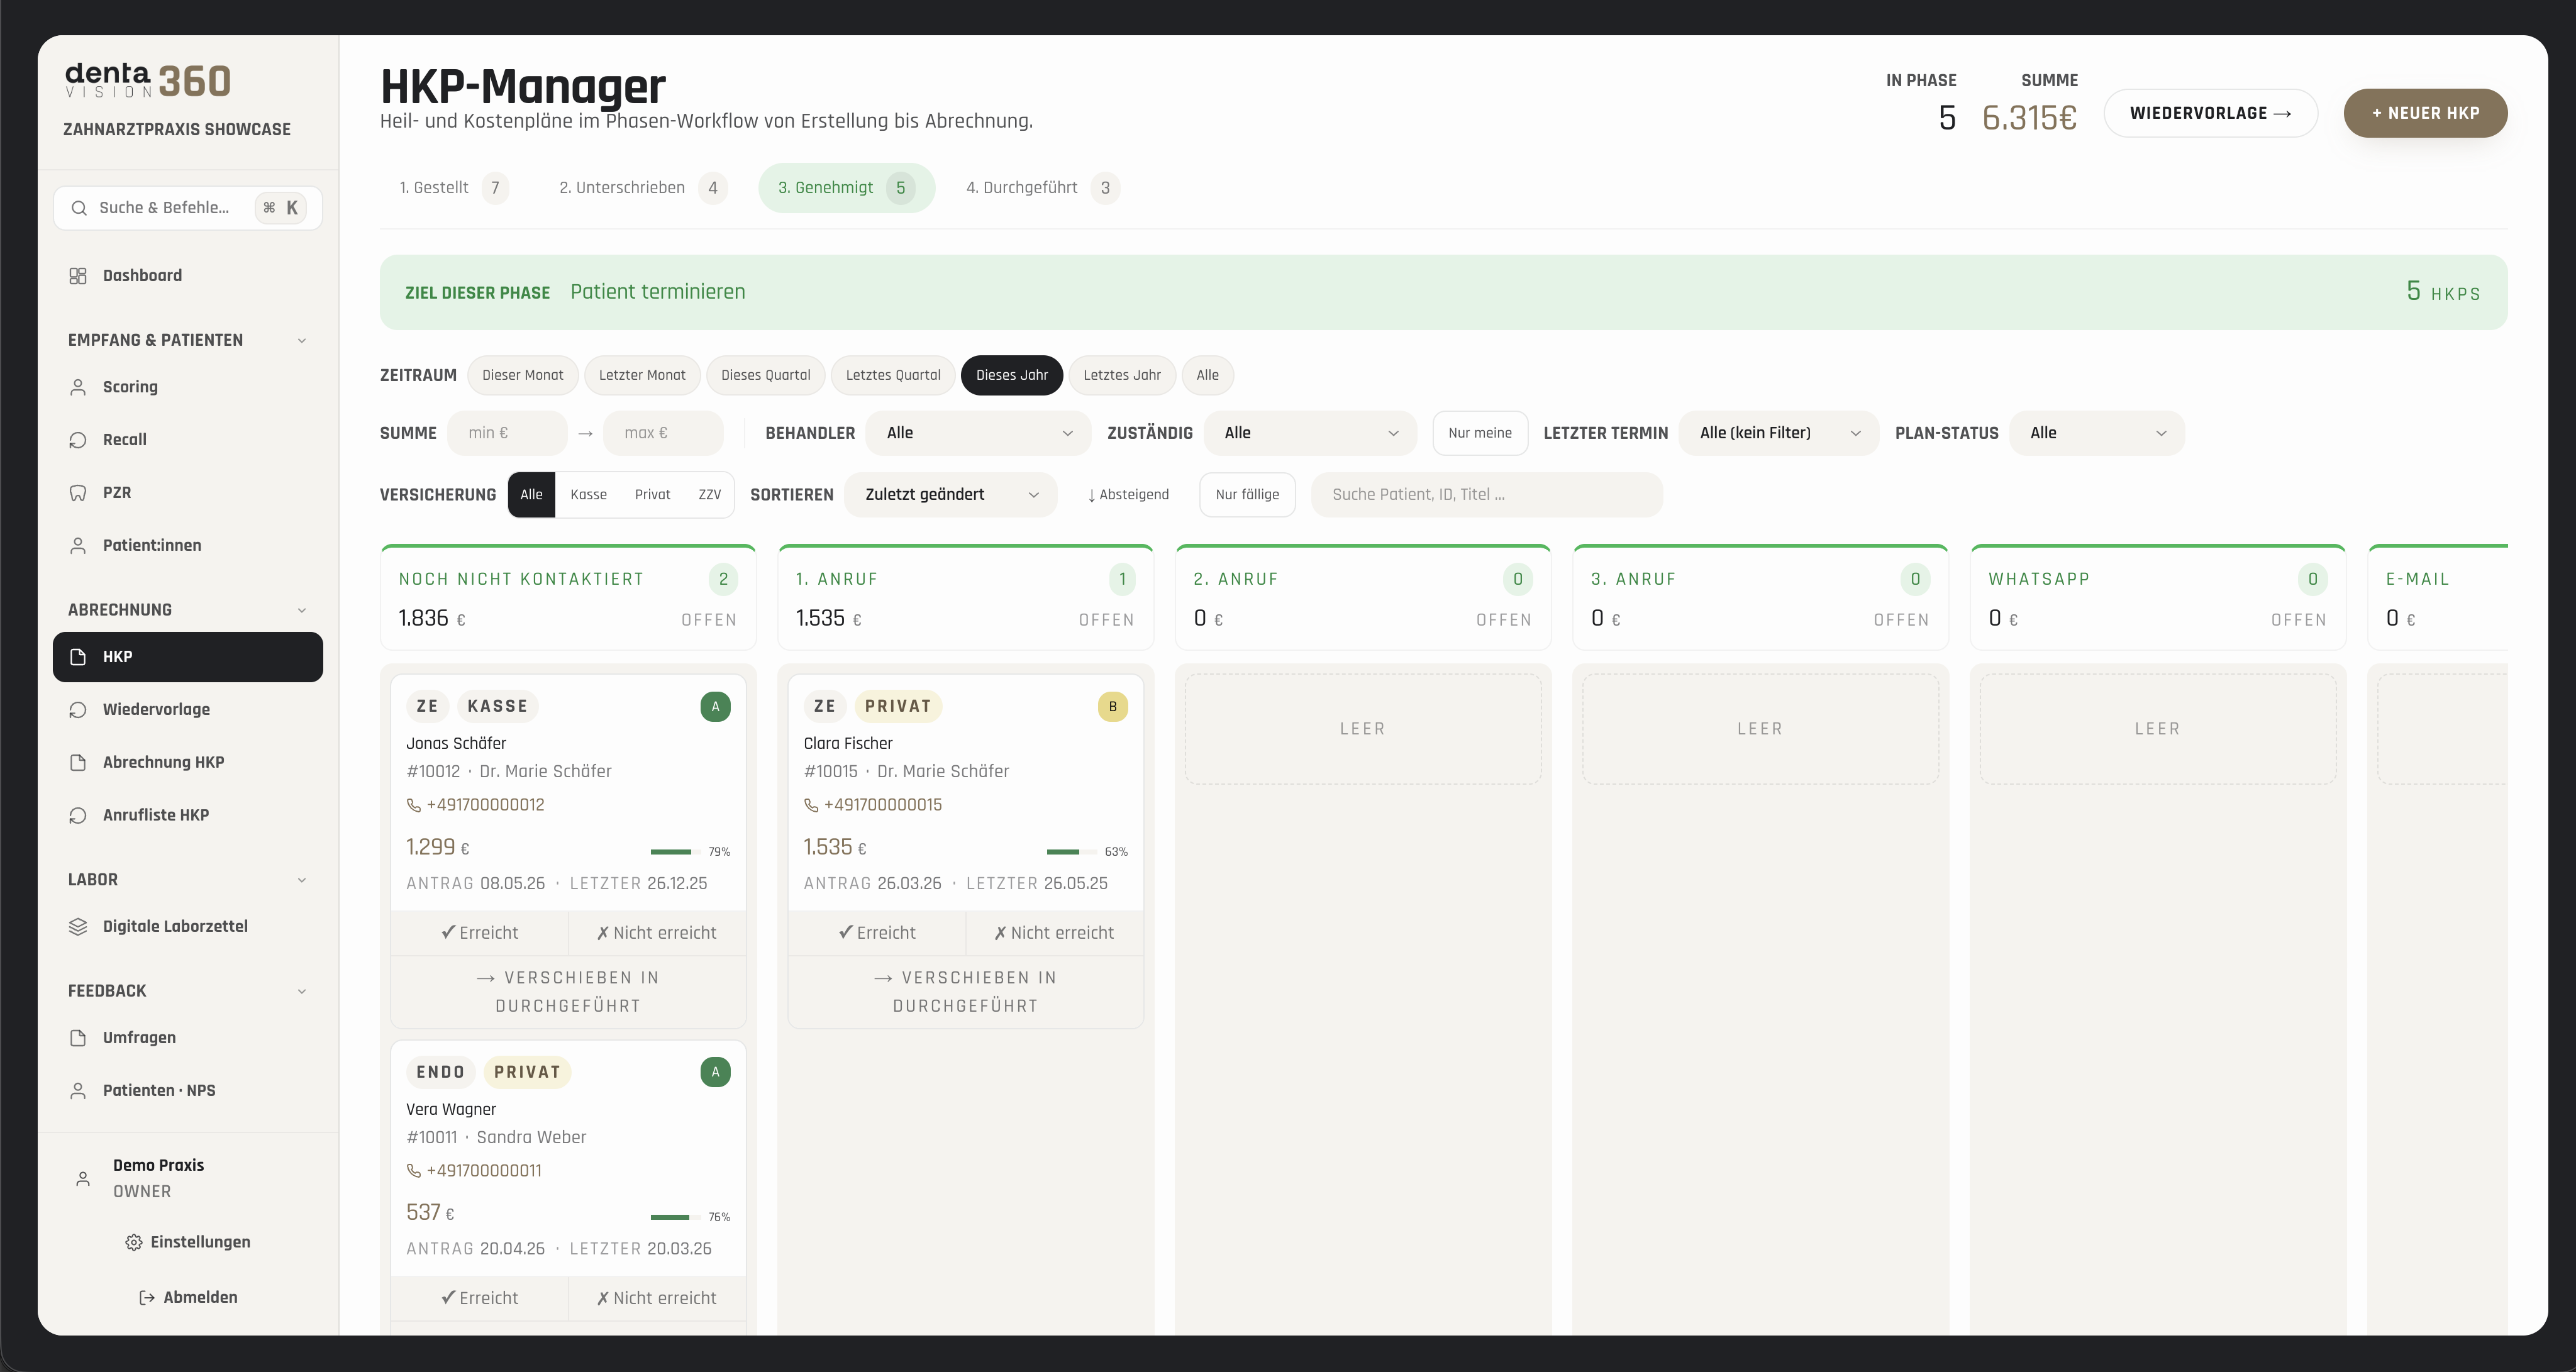This screenshot has width=2576, height=1372.
Task: Click the Einstellungen gear icon
Action: coord(134,1243)
